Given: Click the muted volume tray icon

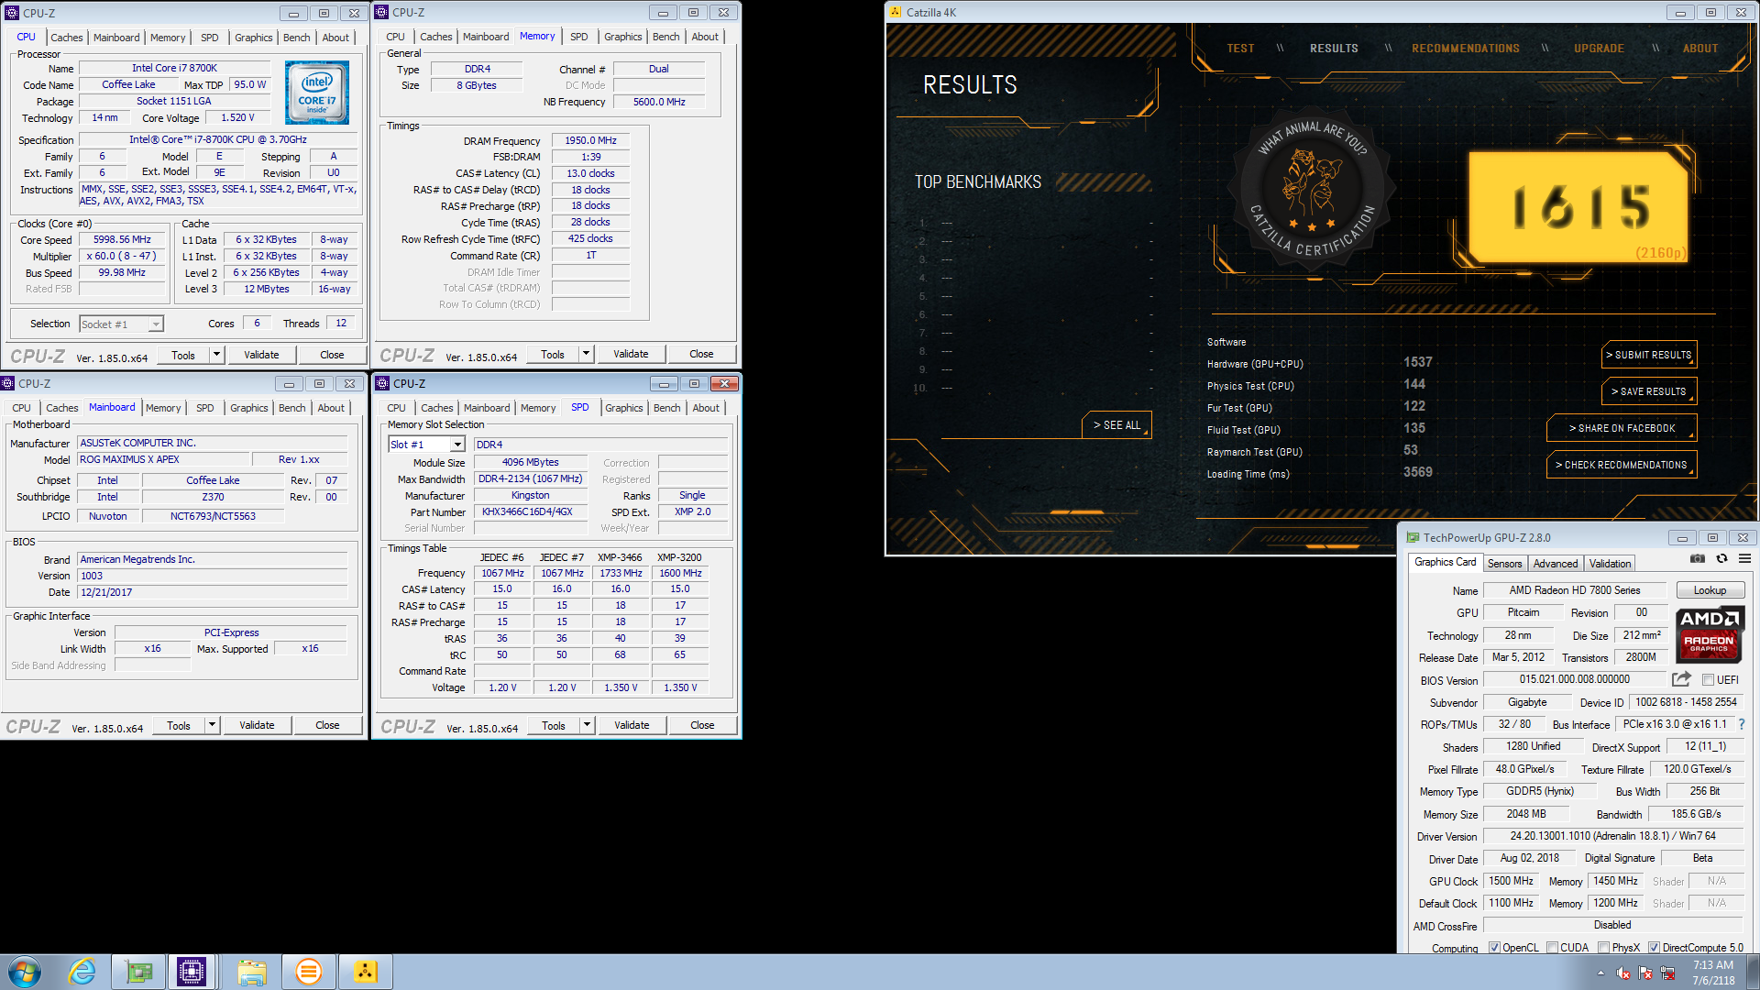Looking at the screenshot, I should click(1622, 973).
